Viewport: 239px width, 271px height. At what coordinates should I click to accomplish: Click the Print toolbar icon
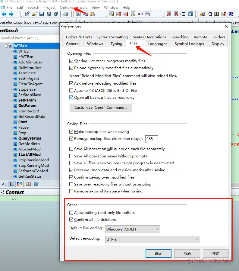point(65,14)
